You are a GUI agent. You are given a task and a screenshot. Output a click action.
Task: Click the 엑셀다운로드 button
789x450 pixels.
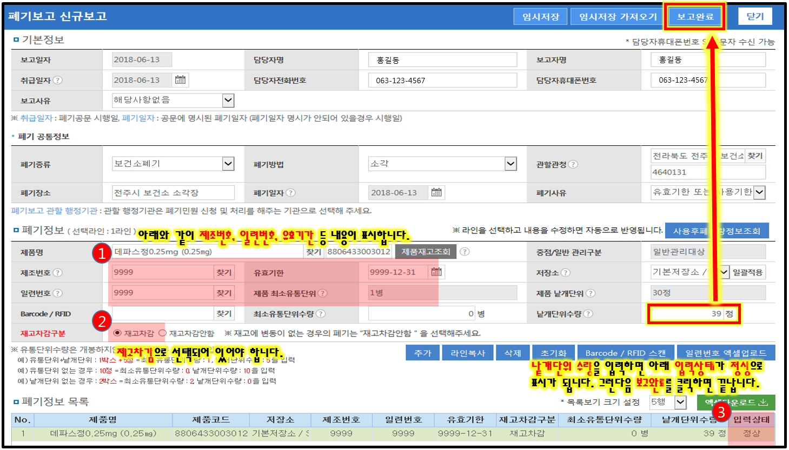point(735,402)
